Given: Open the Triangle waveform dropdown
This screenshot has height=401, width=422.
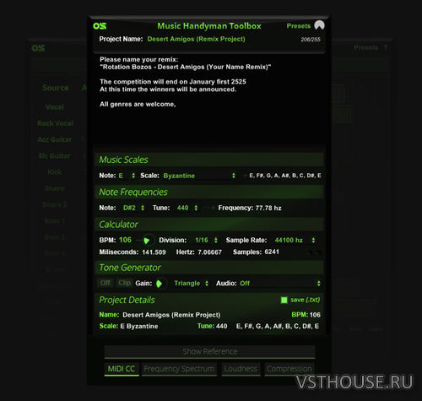Looking at the screenshot, I should click(191, 284).
